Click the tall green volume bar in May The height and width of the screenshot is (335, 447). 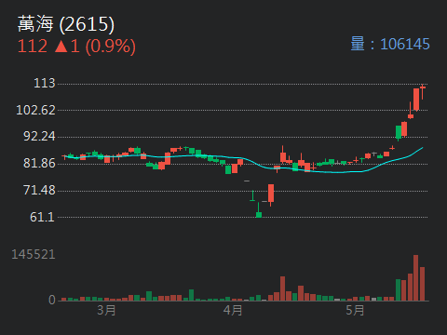(x=399, y=290)
